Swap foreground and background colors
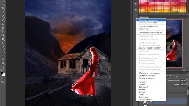 point(4,70)
